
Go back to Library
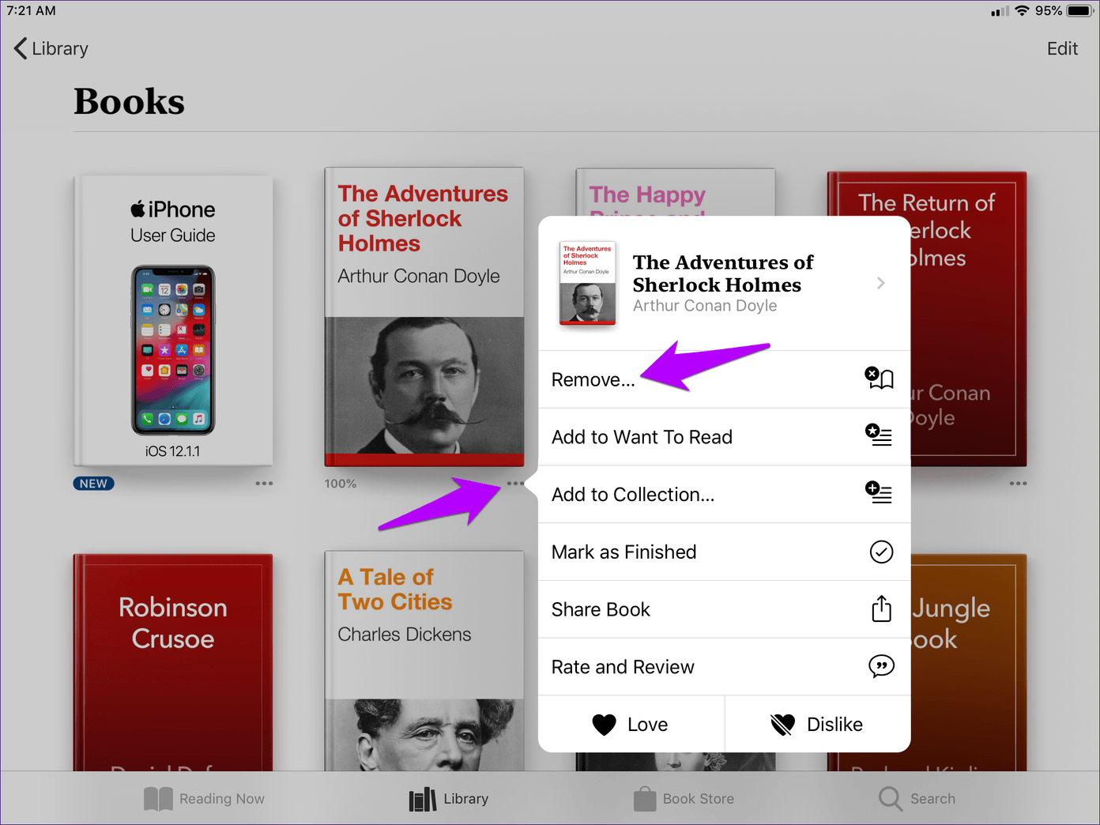pyautogui.click(x=51, y=48)
